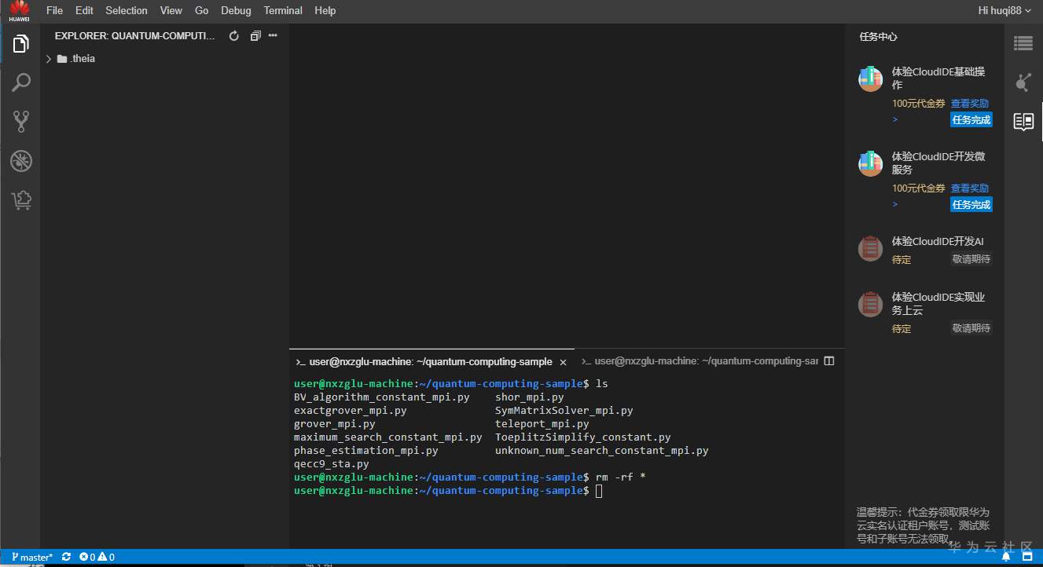Toggle bottom panel layout icon in status bar
The image size is (1043, 567).
coord(1027,557)
